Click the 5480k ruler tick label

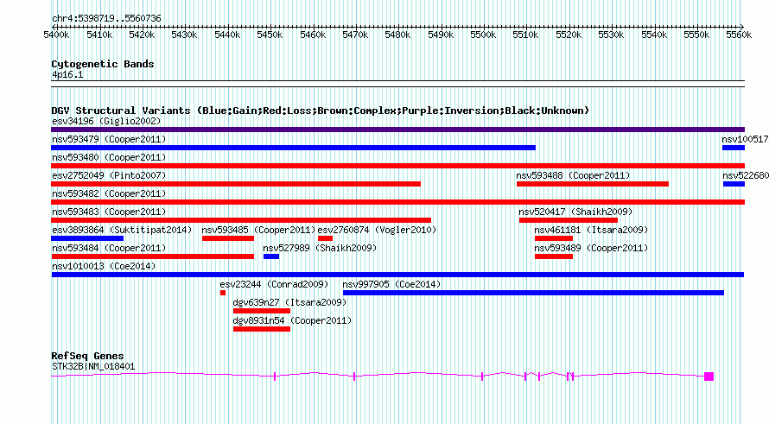point(397,35)
